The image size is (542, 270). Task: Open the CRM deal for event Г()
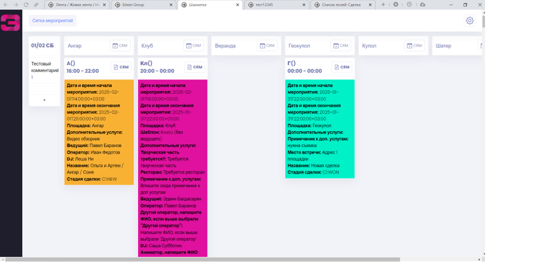click(x=342, y=67)
